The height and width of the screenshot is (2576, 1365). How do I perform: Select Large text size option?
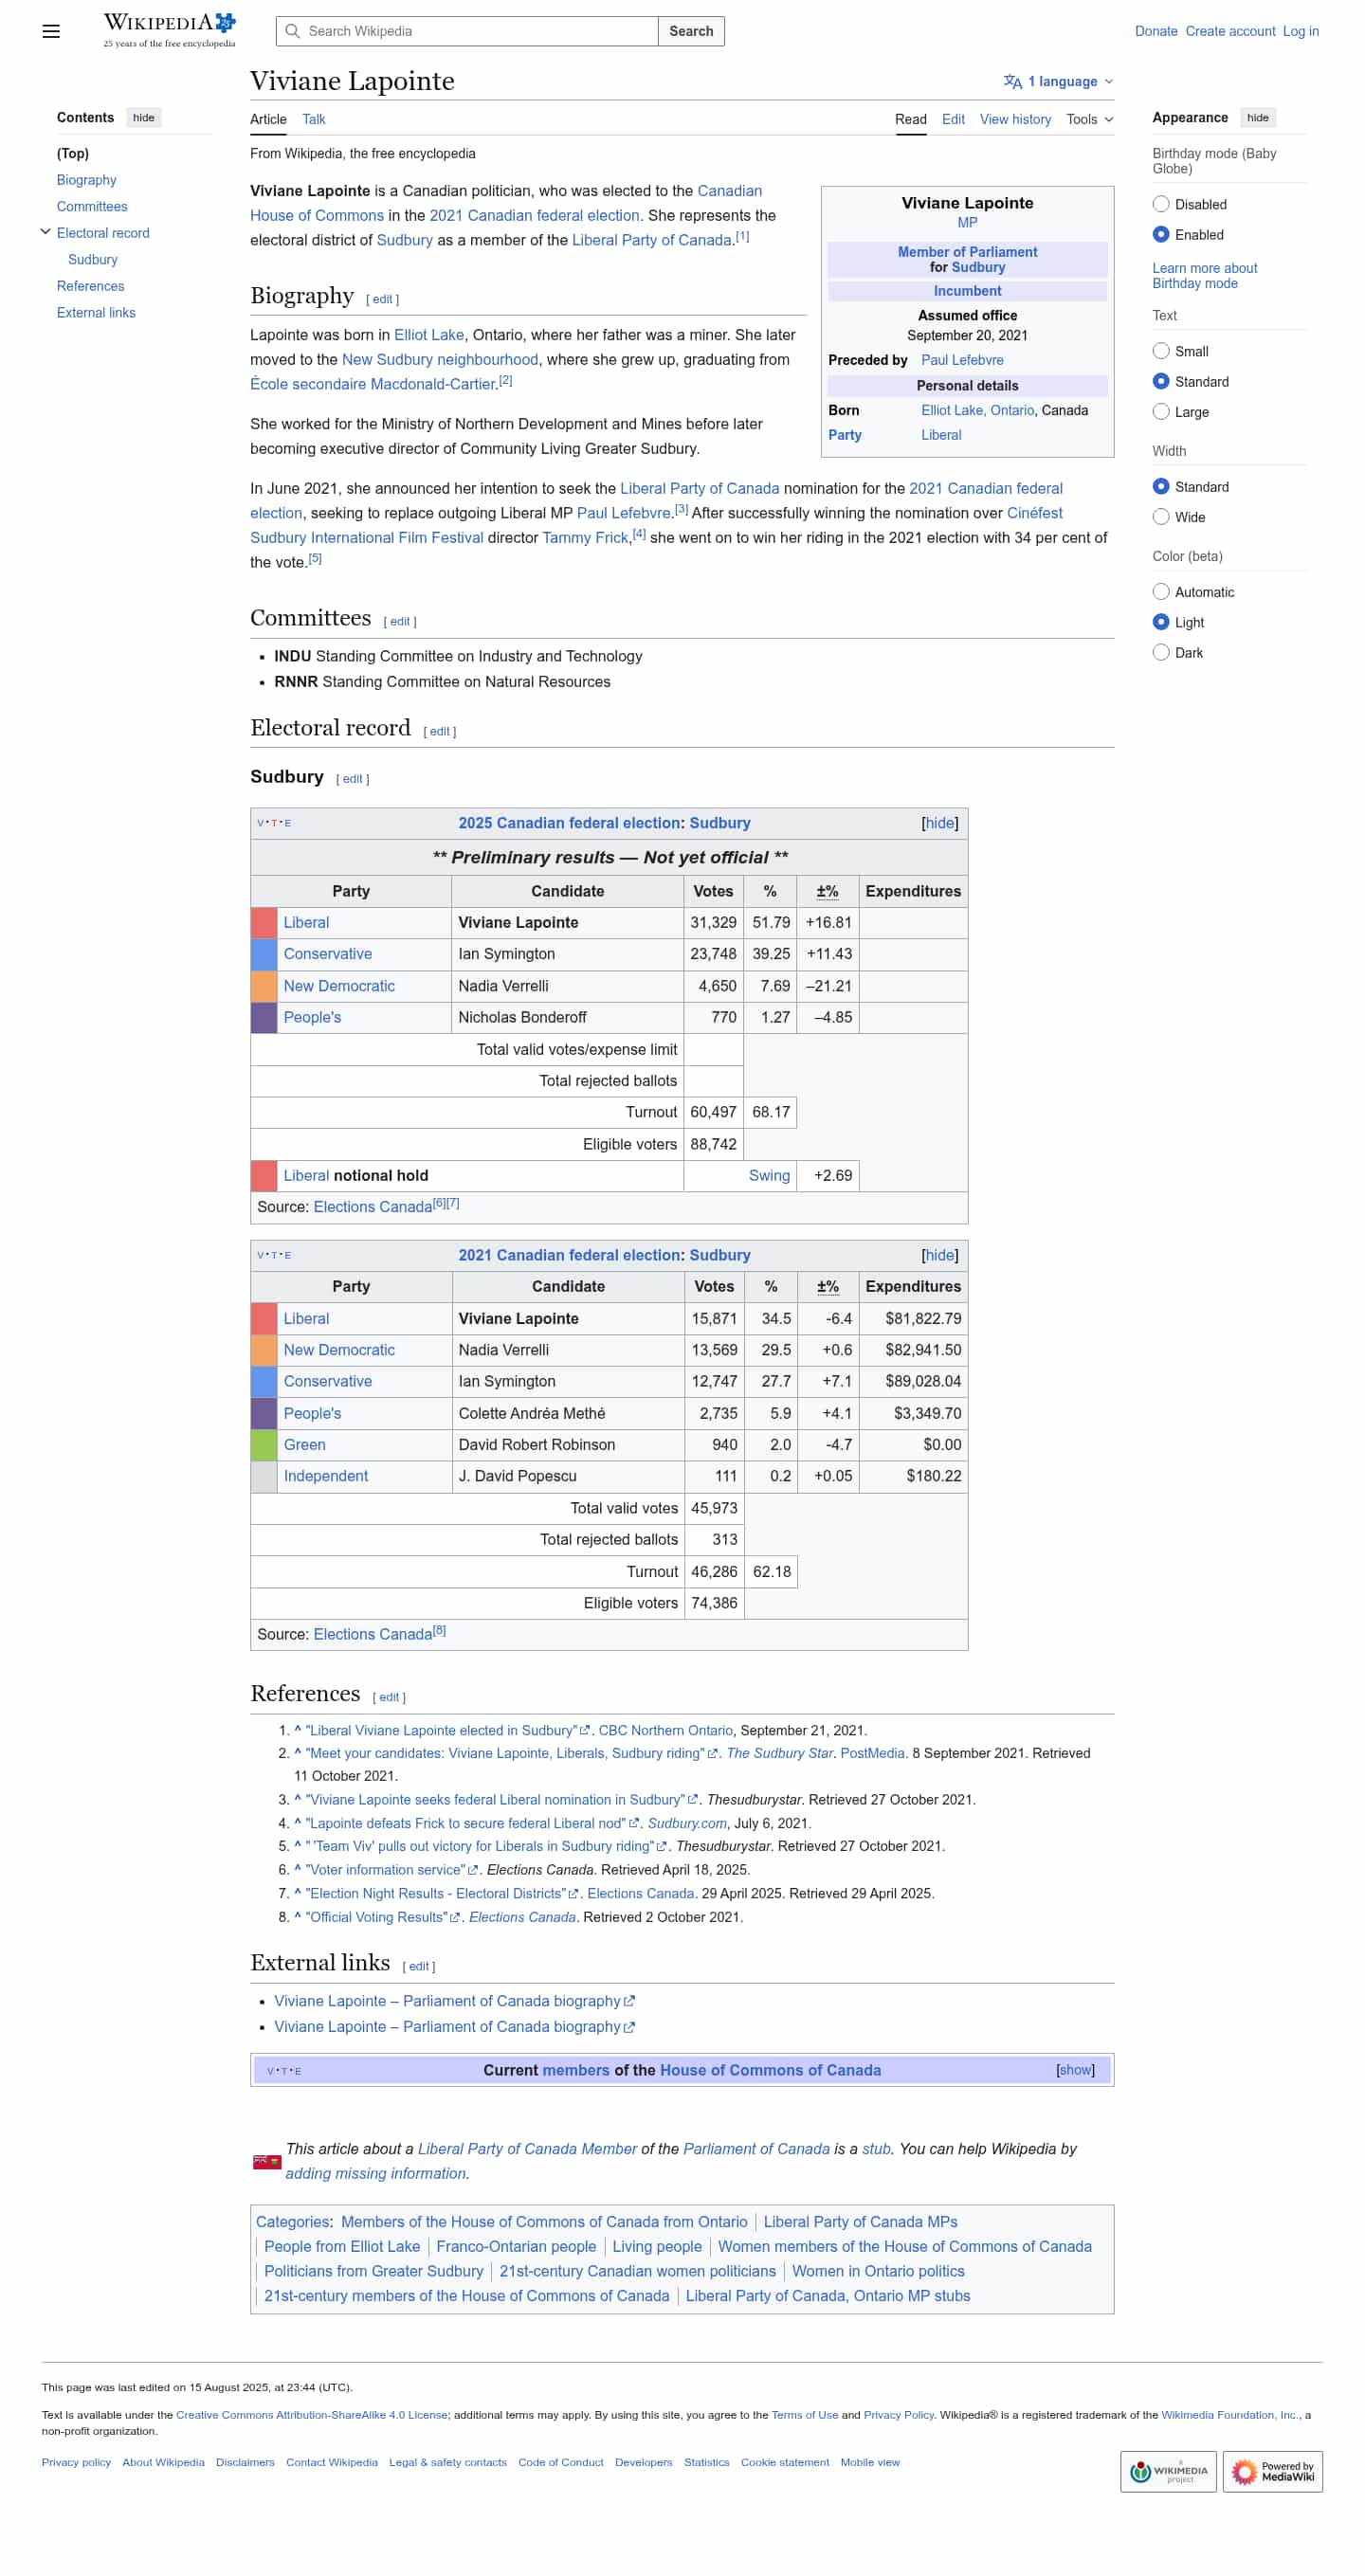point(1160,412)
